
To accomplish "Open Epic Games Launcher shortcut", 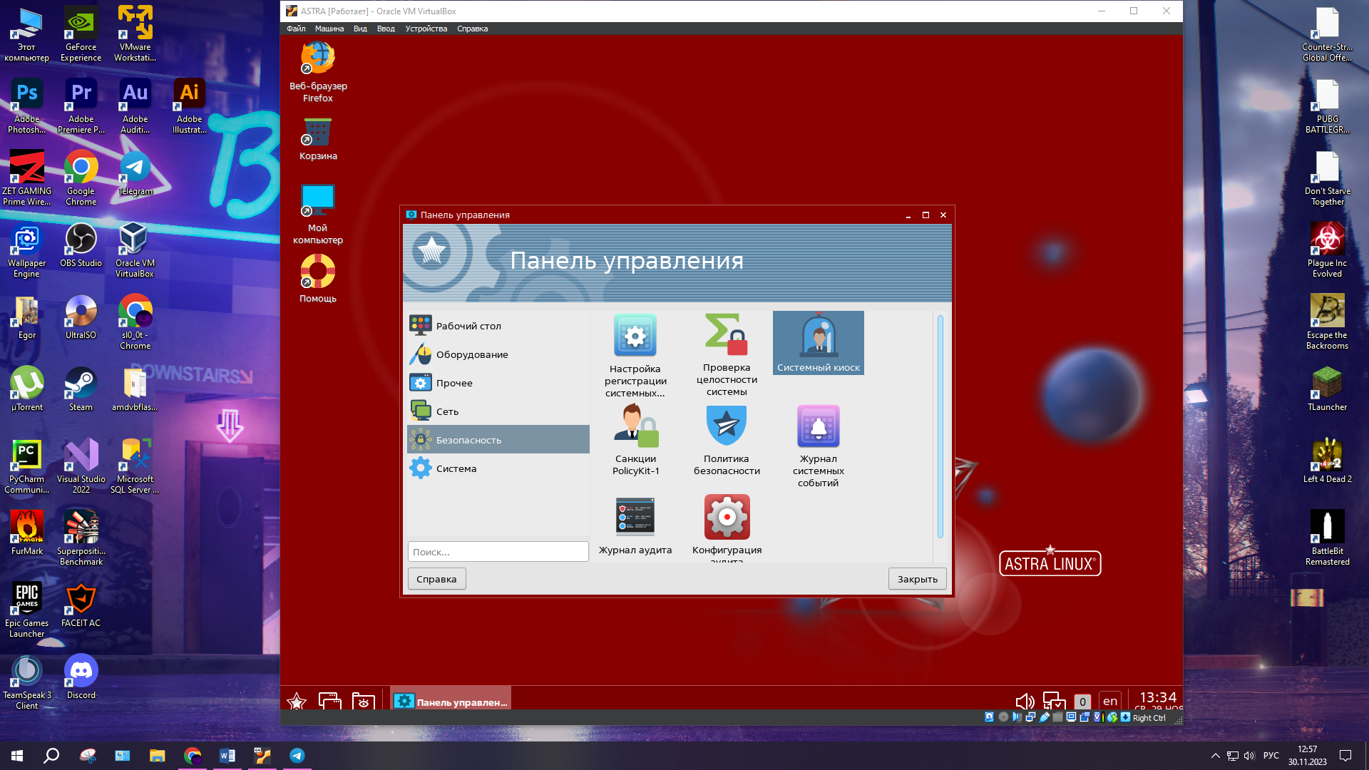I will 26,610.
